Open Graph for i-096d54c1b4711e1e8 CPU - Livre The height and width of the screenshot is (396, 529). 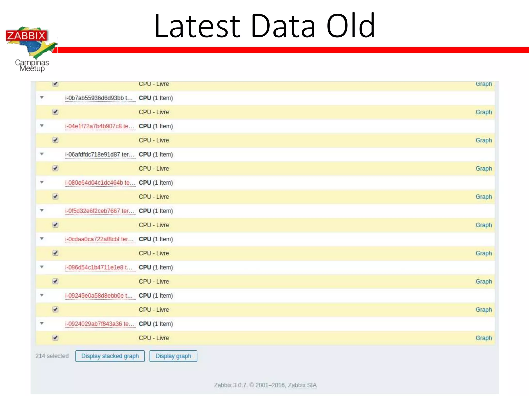point(484,282)
